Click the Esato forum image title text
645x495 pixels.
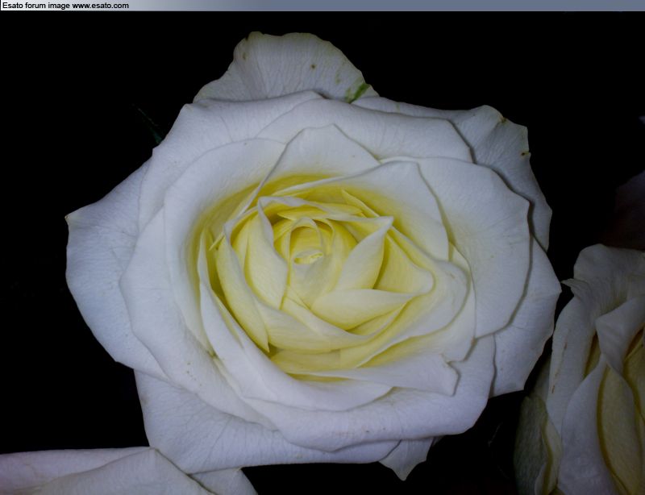coord(65,6)
